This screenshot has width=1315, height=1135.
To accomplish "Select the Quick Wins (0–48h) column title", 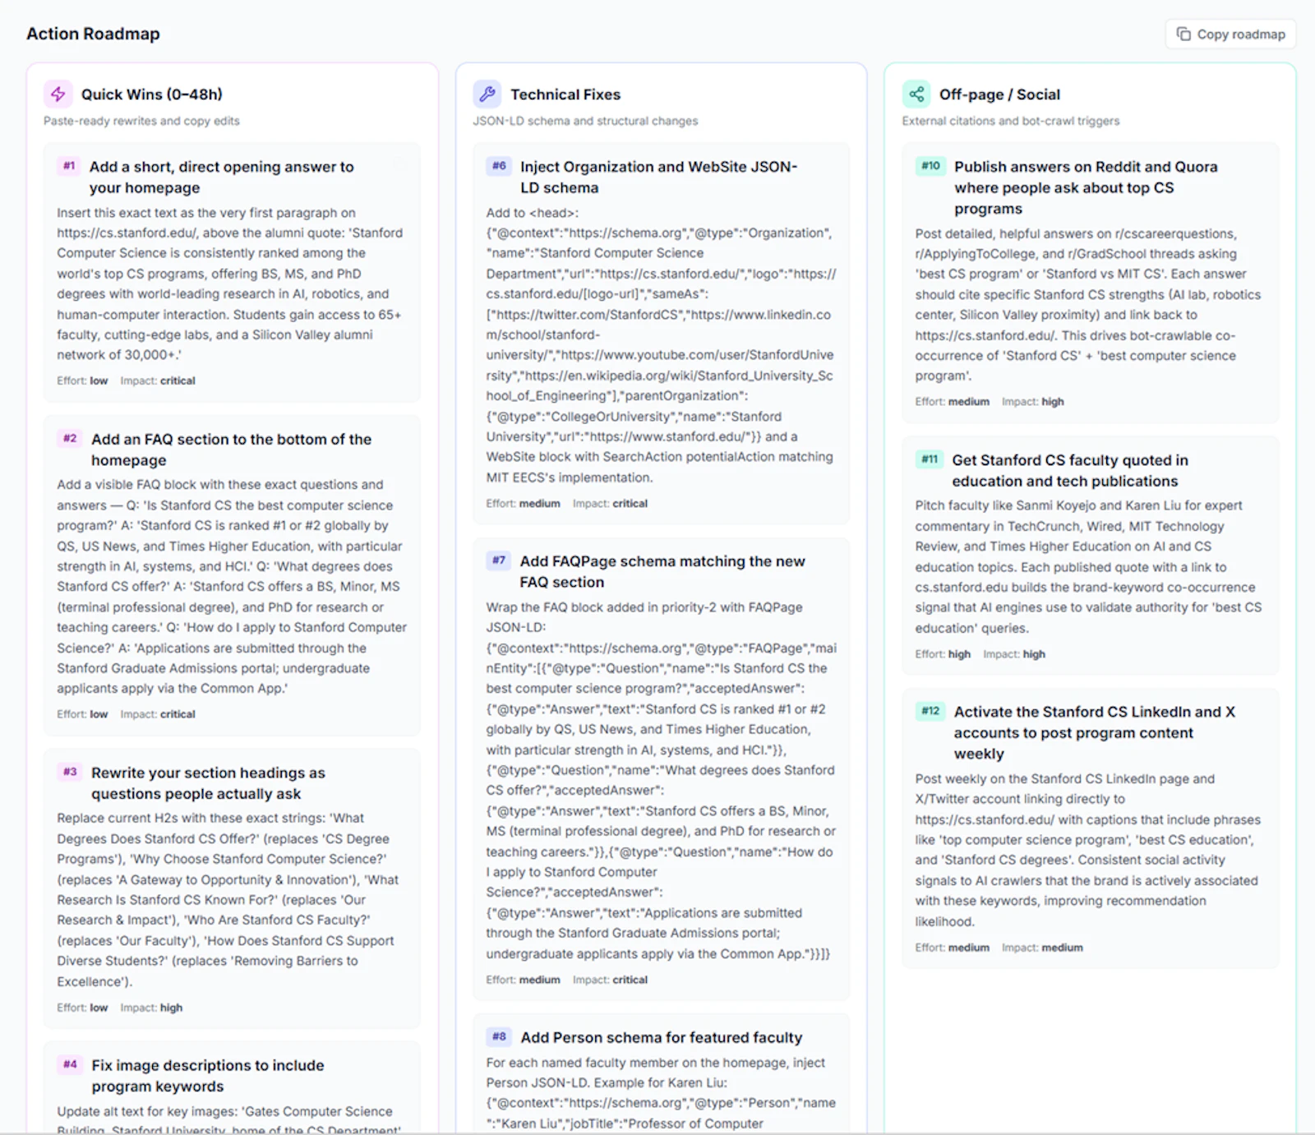I will coord(152,95).
